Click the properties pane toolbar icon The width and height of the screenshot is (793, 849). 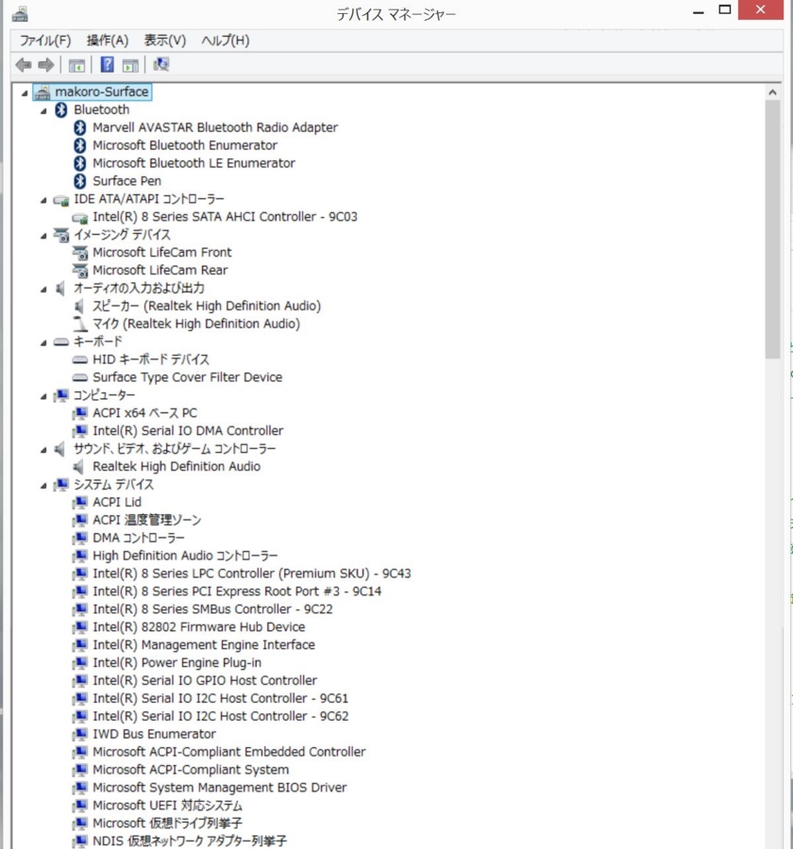pos(130,65)
